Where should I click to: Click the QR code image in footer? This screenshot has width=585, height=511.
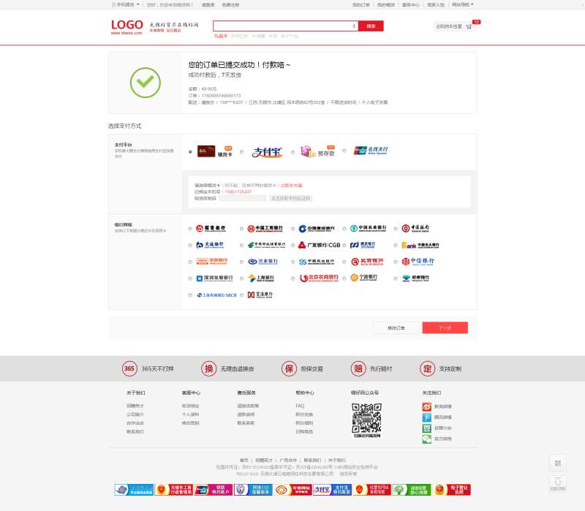click(x=366, y=417)
